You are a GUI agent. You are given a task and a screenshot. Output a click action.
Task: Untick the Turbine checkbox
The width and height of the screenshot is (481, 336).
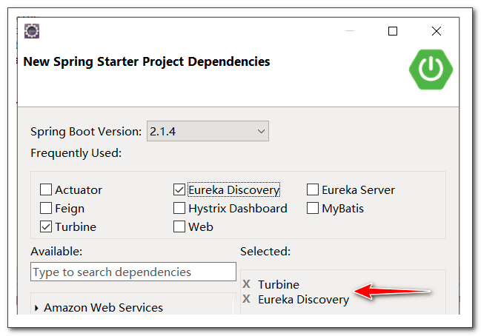point(46,226)
